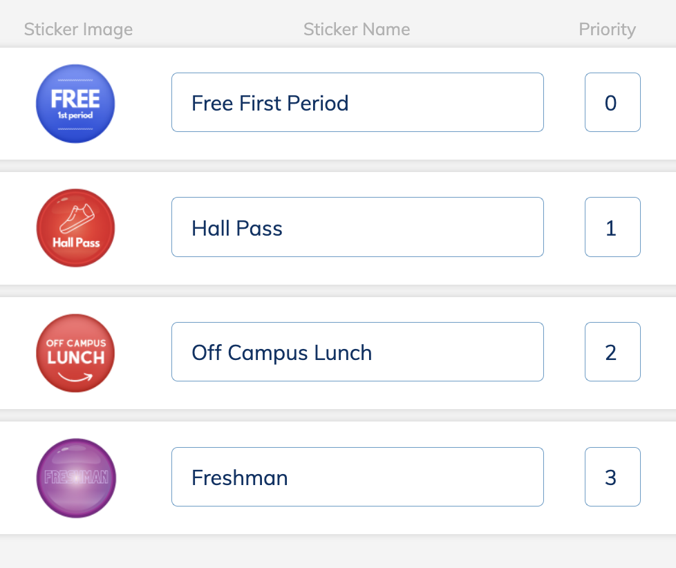Click the white FREE text on the blue sticker
The width and height of the screenshot is (676, 568).
(75, 99)
